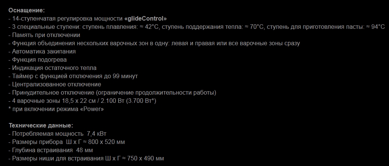The image size is (389, 166).
Task: Click the bold "glideControl" text
Action: pos(147,18)
